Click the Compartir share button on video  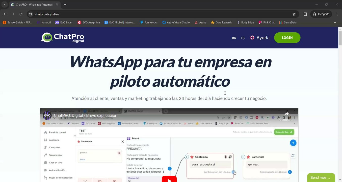click(x=286, y=117)
